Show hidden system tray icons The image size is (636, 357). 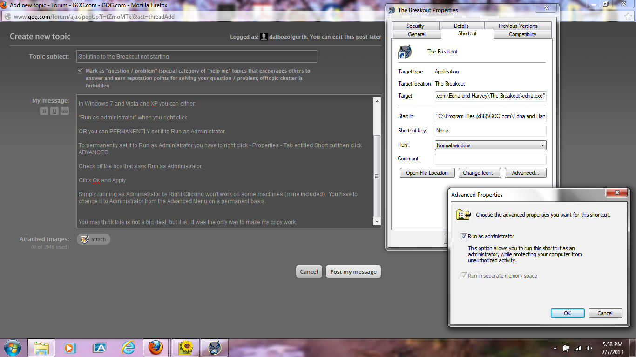tap(555, 348)
